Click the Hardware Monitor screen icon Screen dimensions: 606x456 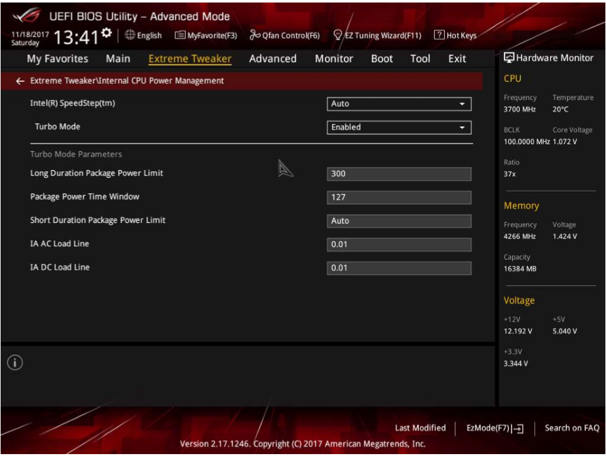click(509, 58)
